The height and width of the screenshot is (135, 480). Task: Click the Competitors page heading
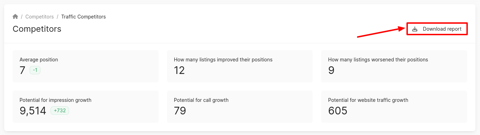pyautogui.click(x=37, y=29)
